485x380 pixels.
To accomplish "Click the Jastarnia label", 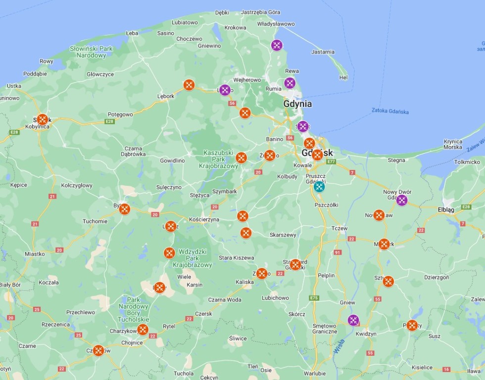I will click(323, 52).
